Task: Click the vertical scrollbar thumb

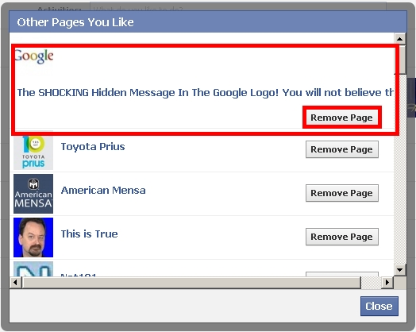Action: point(400,60)
